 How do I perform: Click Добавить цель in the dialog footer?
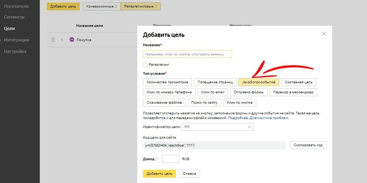[x=159, y=174]
